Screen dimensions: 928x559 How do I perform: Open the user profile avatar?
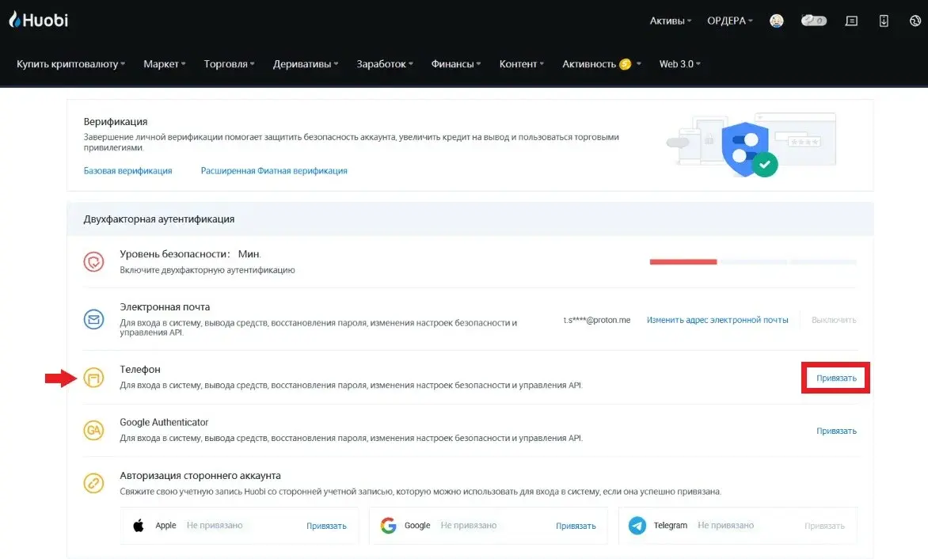click(x=777, y=21)
